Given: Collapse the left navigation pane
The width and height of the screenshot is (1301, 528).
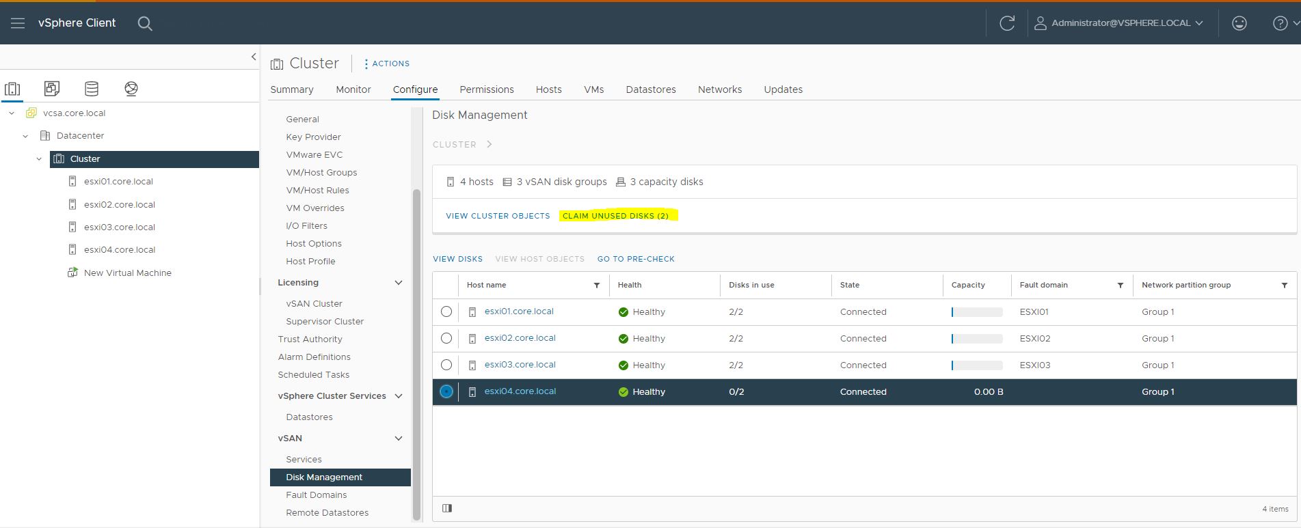Looking at the screenshot, I should click(254, 57).
